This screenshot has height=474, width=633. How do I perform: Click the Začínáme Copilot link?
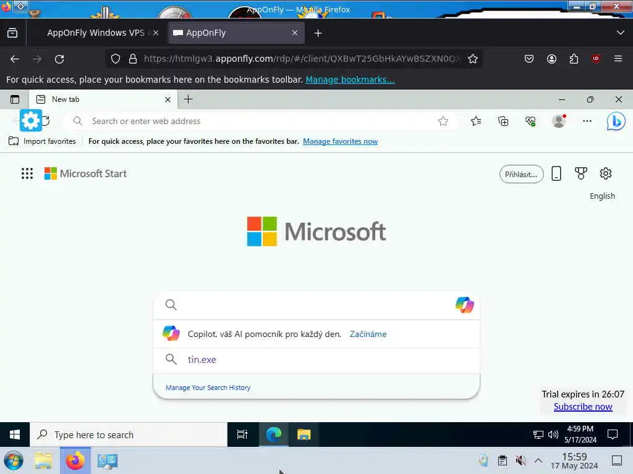click(368, 334)
